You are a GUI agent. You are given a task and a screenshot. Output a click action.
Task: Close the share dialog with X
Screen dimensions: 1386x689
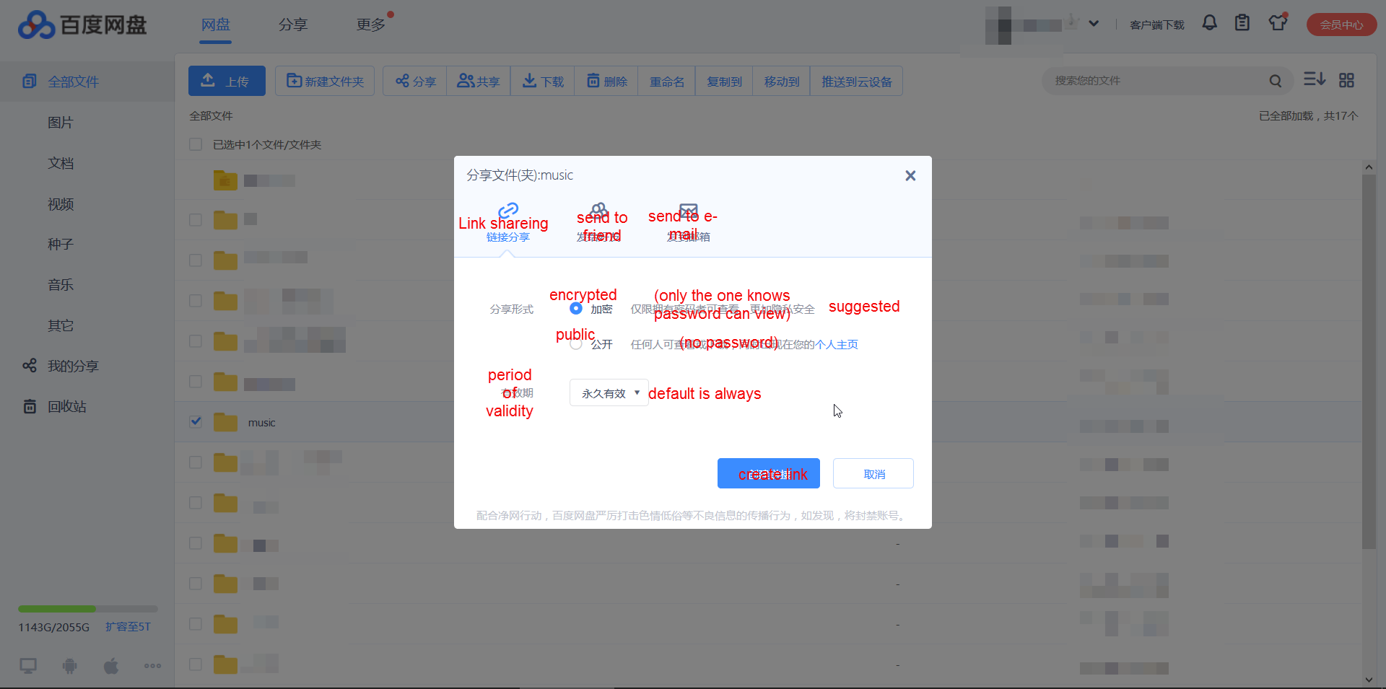pyautogui.click(x=910, y=175)
